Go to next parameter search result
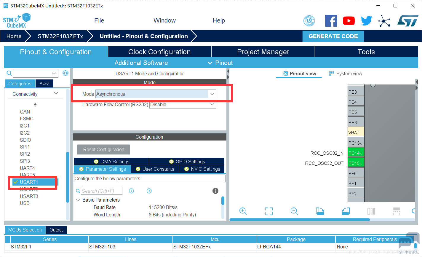 tap(149, 191)
